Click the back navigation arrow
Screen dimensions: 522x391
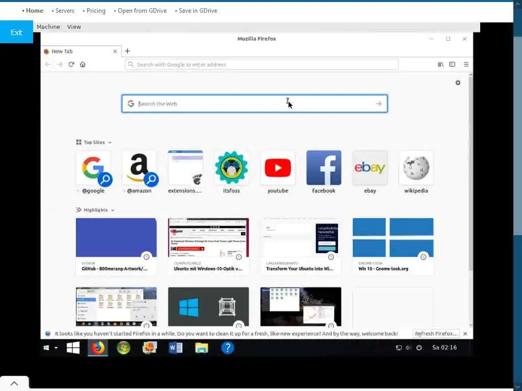[47, 65]
